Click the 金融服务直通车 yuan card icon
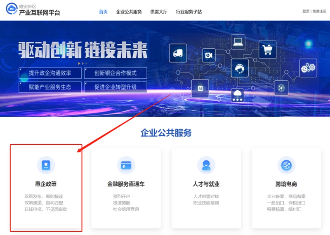Viewport: 330px width, 235px height. point(126,165)
